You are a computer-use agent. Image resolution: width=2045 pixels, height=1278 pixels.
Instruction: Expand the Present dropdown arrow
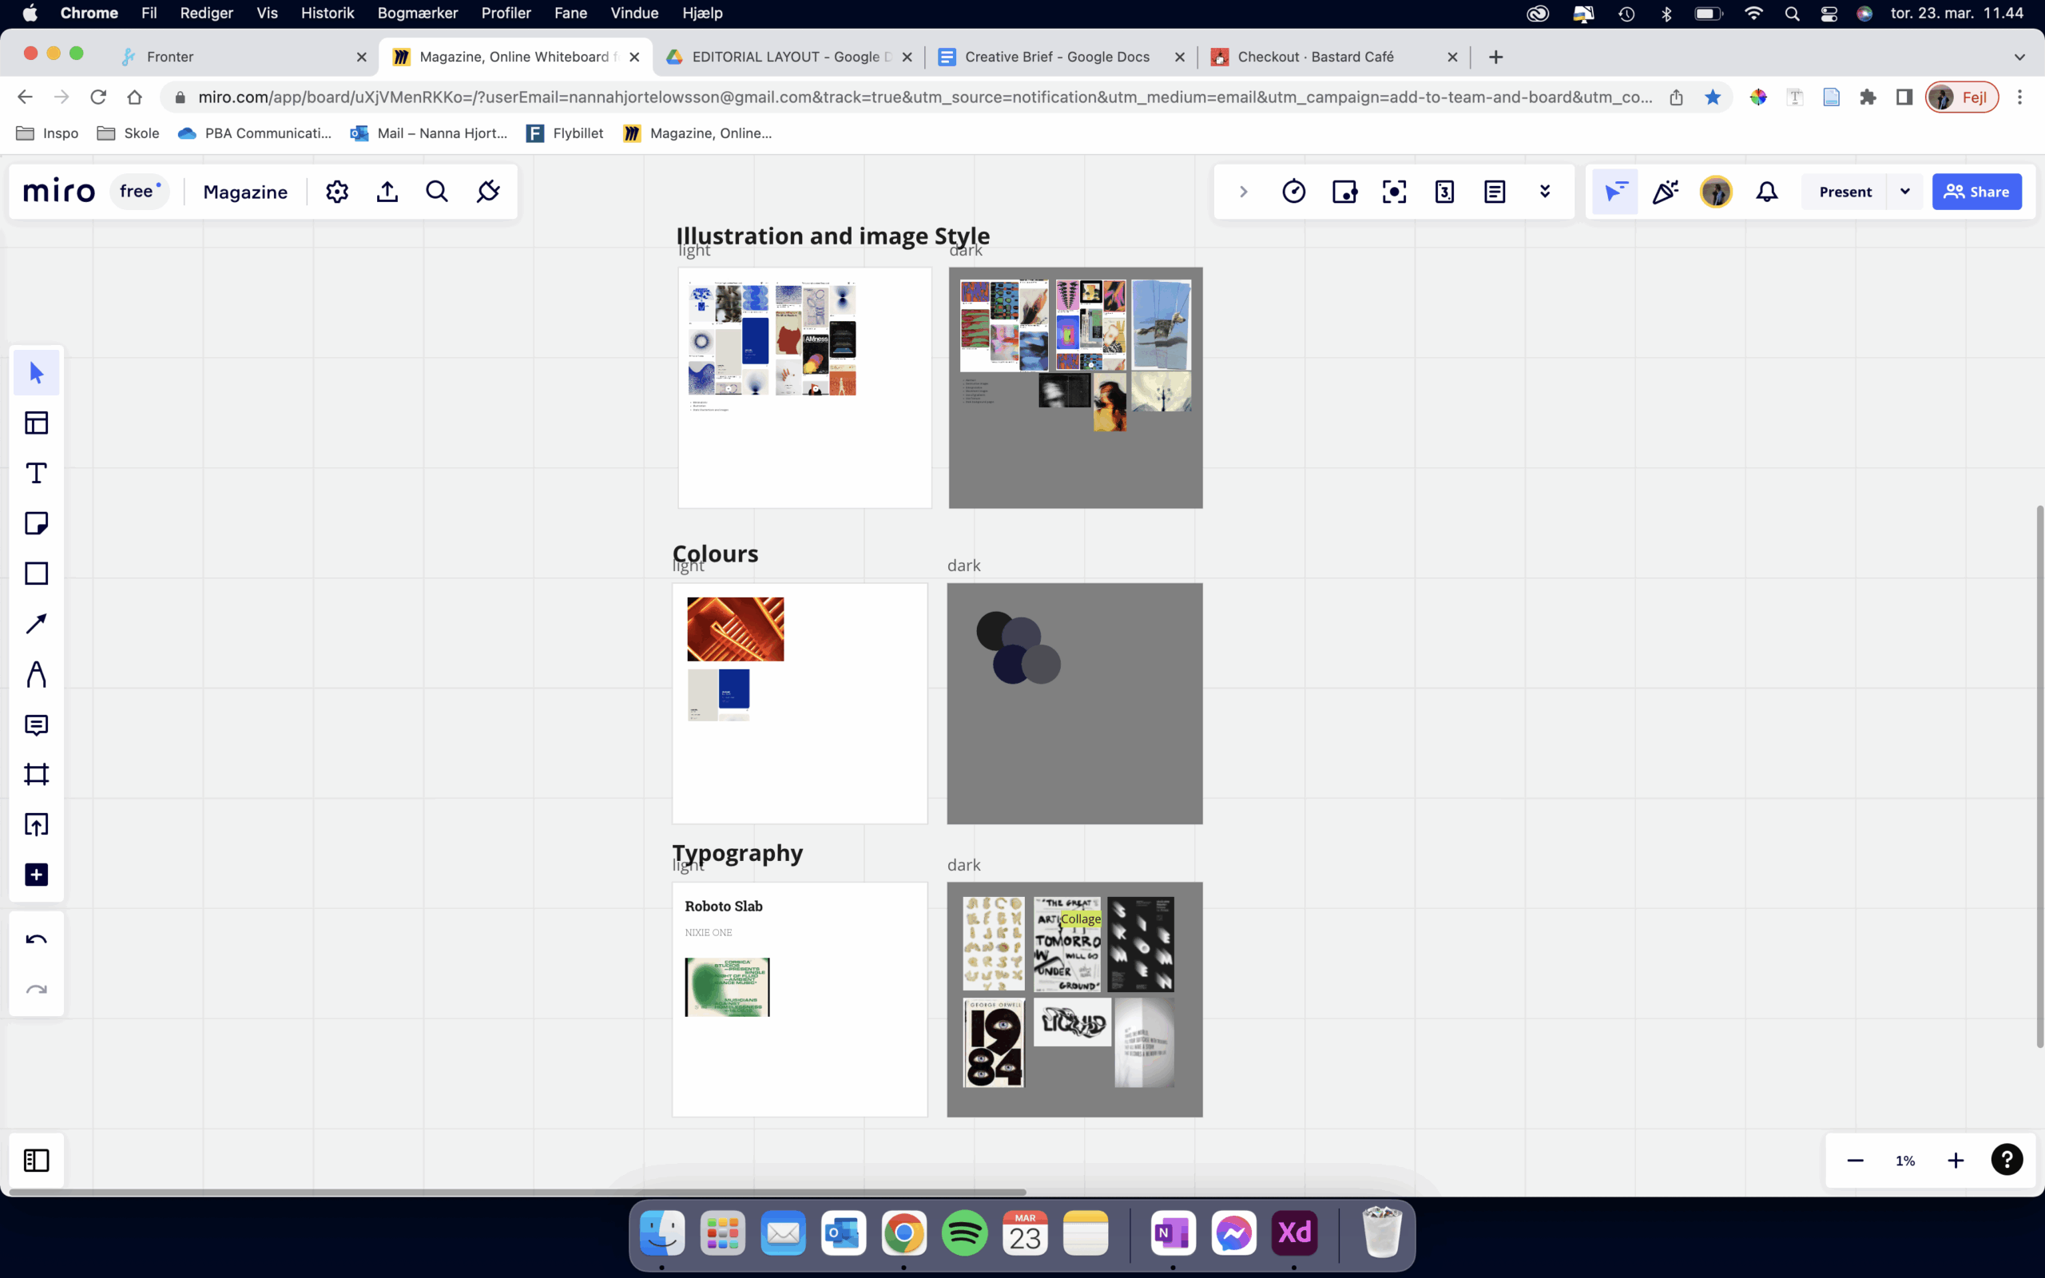[x=1904, y=192]
